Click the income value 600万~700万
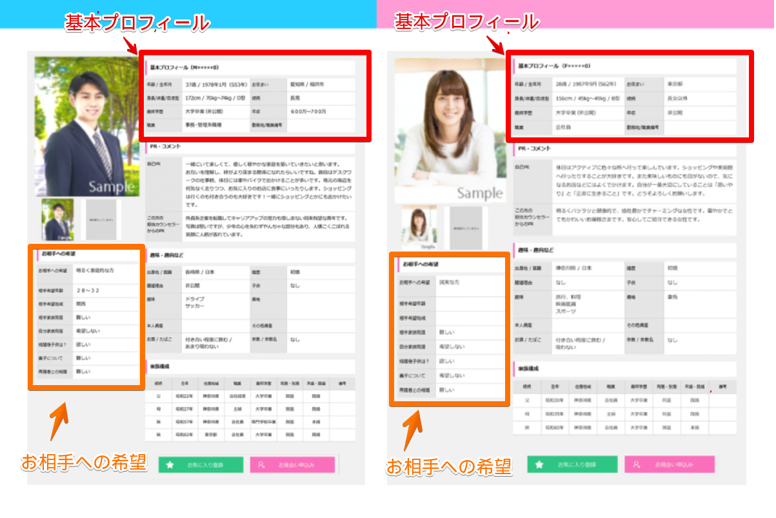The image size is (776, 518). pyautogui.click(x=308, y=112)
